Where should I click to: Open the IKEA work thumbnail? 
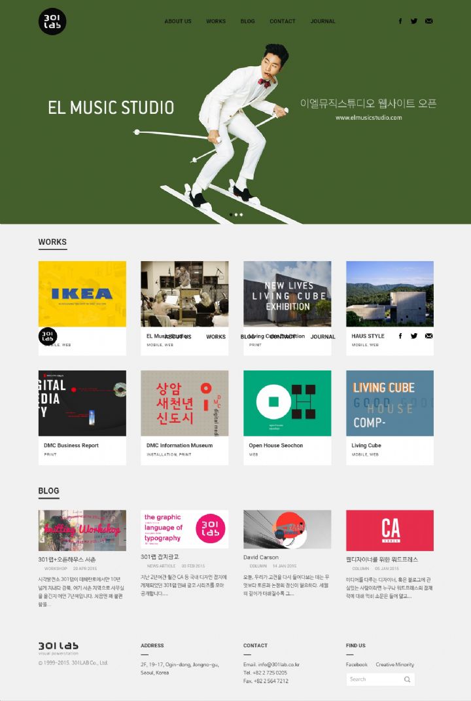click(82, 294)
